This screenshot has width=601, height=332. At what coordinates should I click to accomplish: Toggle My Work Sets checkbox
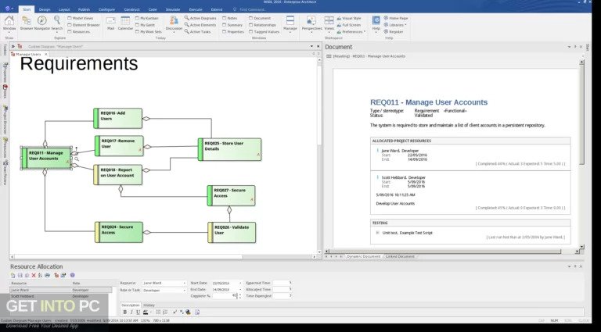click(137, 32)
